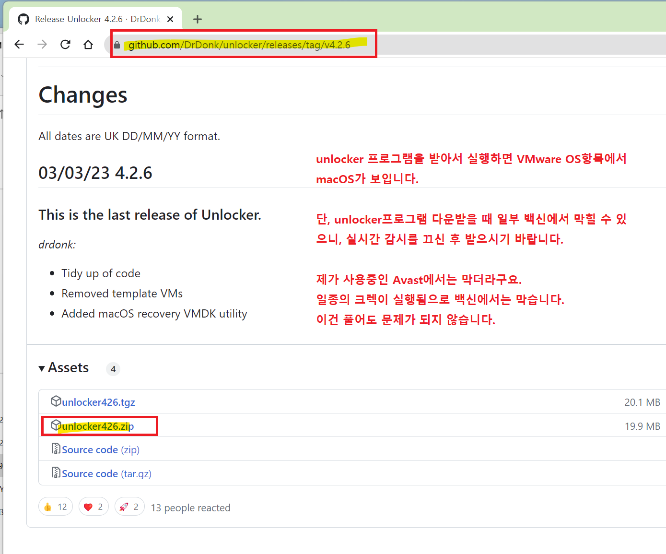This screenshot has width=666, height=554.
Task: Click zip file icon beside Source code (zip)
Action: [56, 449]
